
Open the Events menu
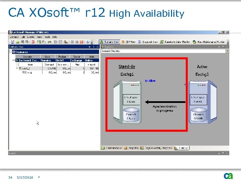[x=31, y=37]
